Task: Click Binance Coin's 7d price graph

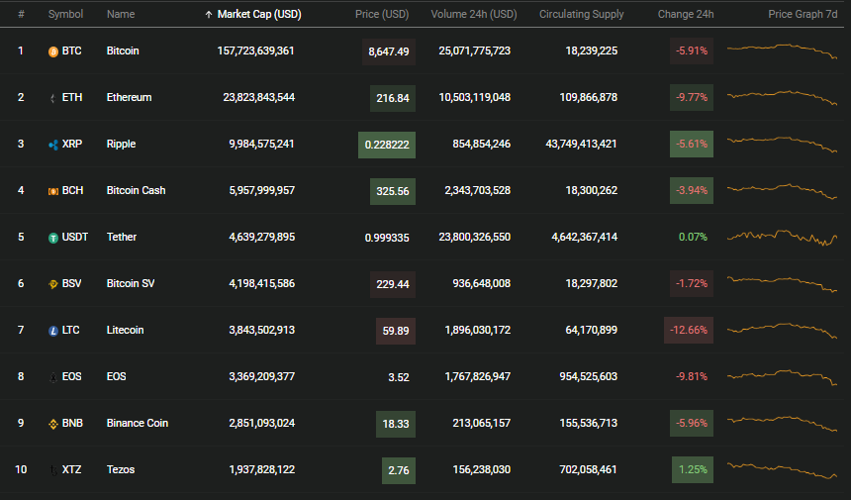Action: coord(782,424)
